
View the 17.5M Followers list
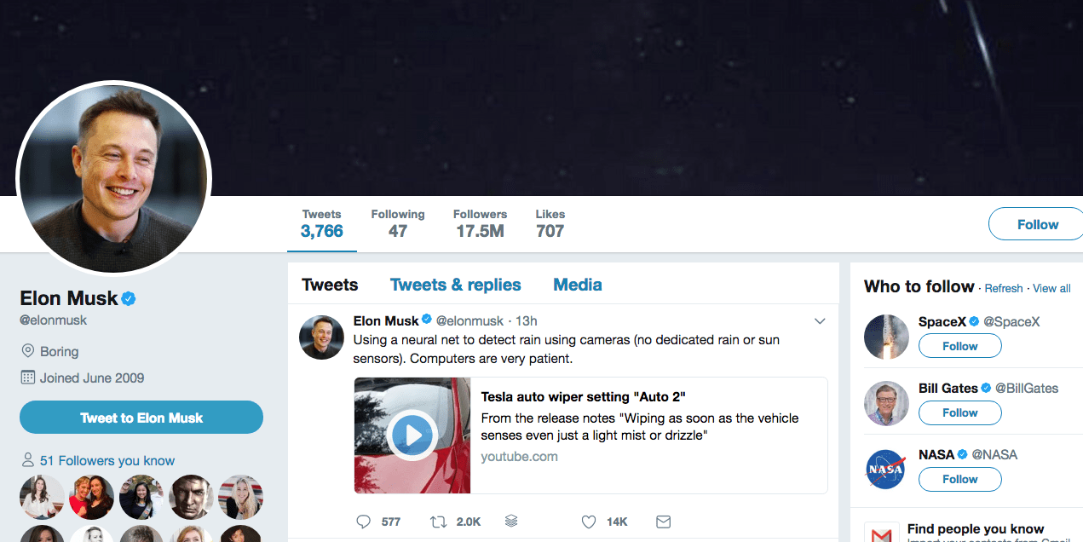pos(480,223)
